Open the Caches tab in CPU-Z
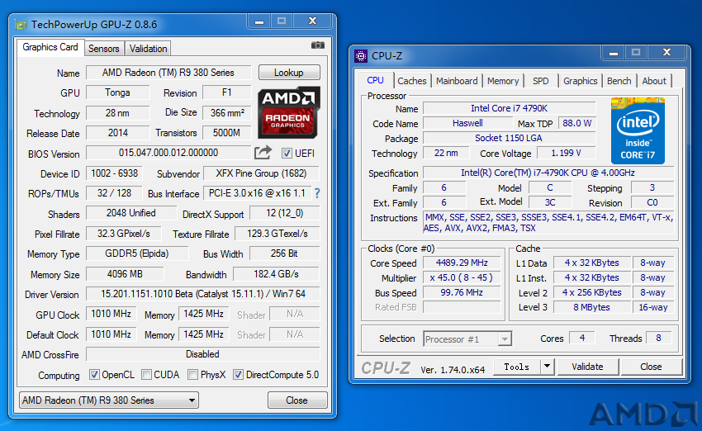This screenshot has height=431, width=702. pos(412,81)
